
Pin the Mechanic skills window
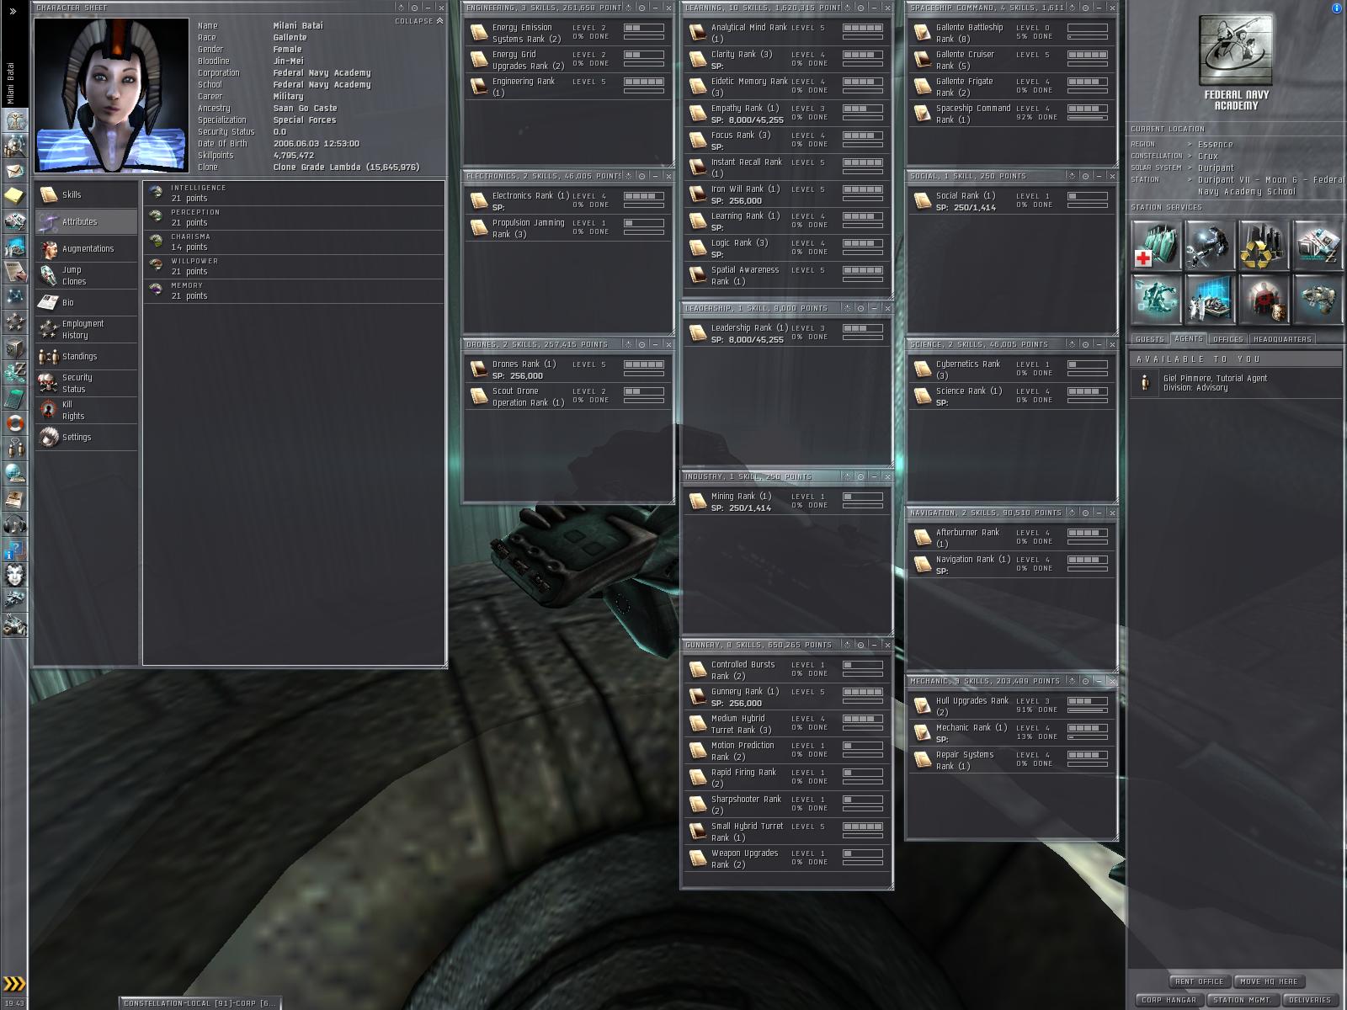tap(1086, 681)
